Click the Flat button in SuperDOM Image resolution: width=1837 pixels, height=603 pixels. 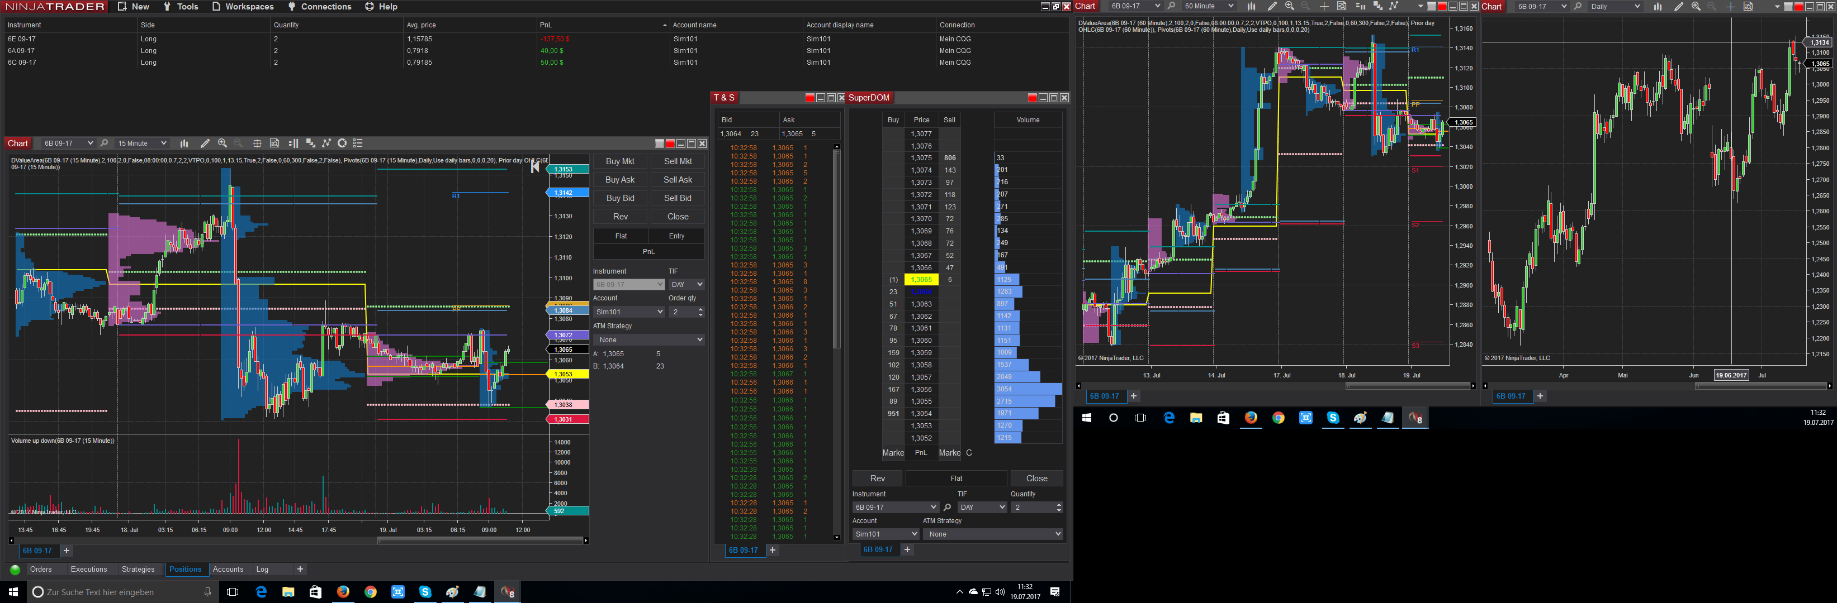click(957, 478)
